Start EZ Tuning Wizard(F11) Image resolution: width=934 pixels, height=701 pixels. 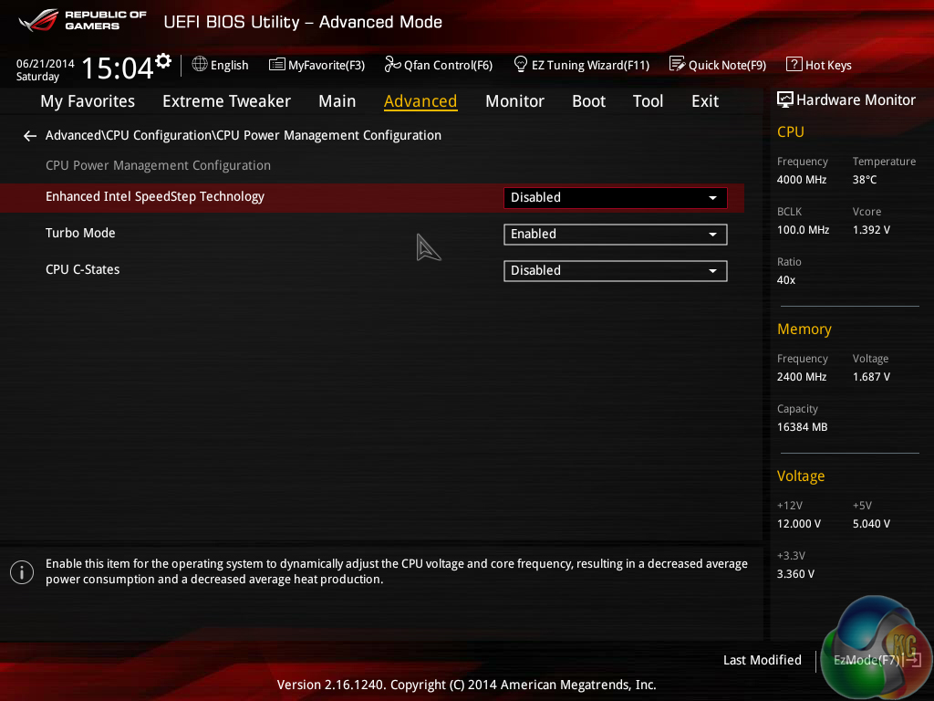click(x=581, y=65)
